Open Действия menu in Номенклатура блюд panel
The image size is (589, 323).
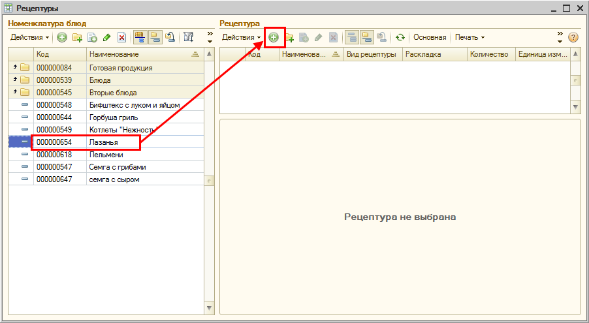pos(29,37)
